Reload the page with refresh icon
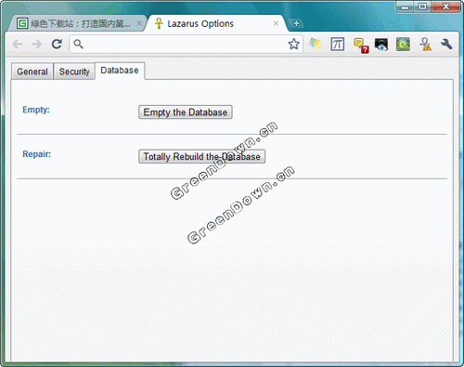The width and height of the screenshot is (464, 367). (x=57, y=45)
